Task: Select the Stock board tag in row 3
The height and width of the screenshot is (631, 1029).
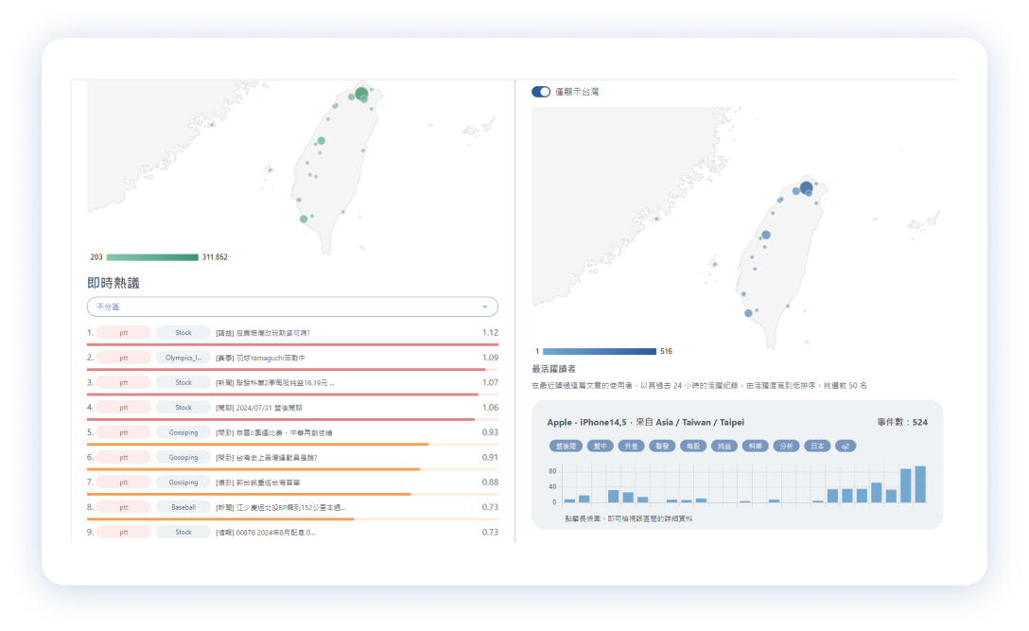Action: (183, 383)
